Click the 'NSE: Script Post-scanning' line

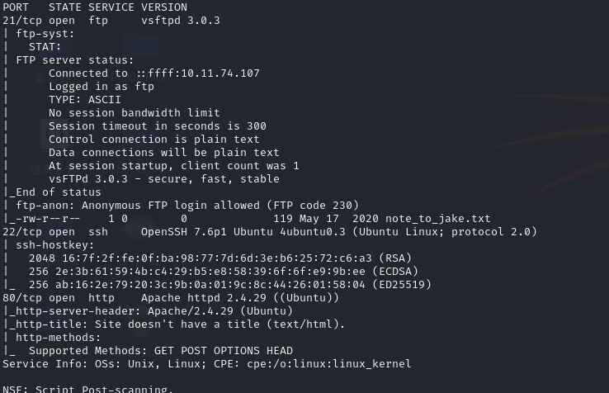[87, 388]
